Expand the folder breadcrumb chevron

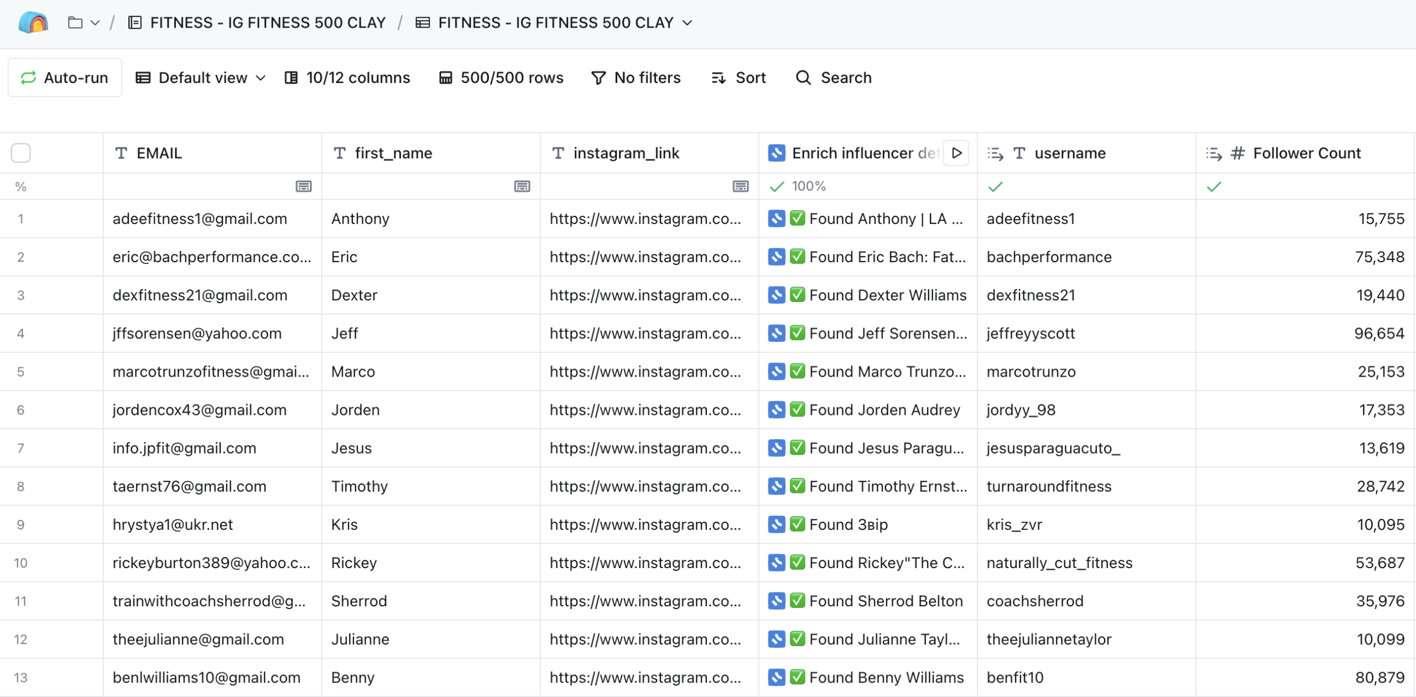(x=95, y=23)
